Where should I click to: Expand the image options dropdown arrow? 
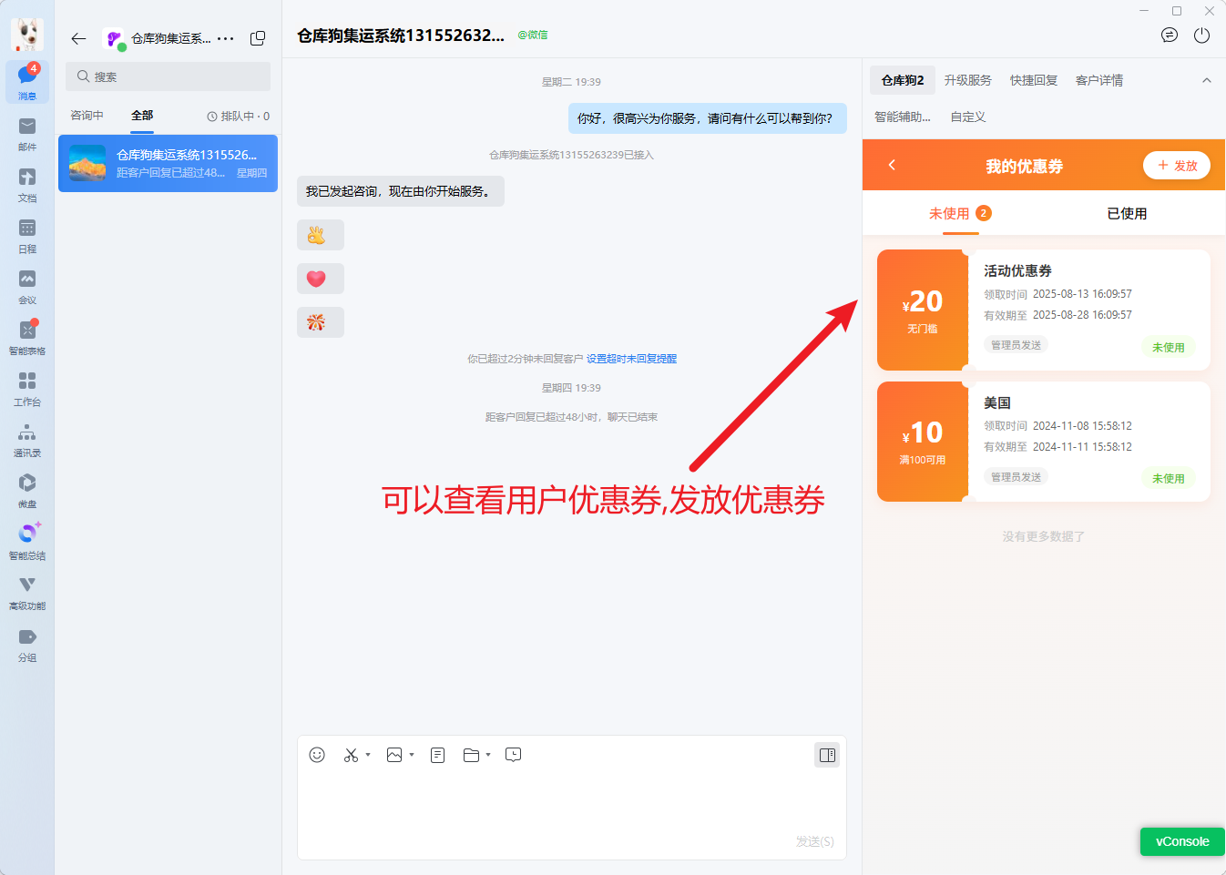pyautogui.click(x=412, y=755)
